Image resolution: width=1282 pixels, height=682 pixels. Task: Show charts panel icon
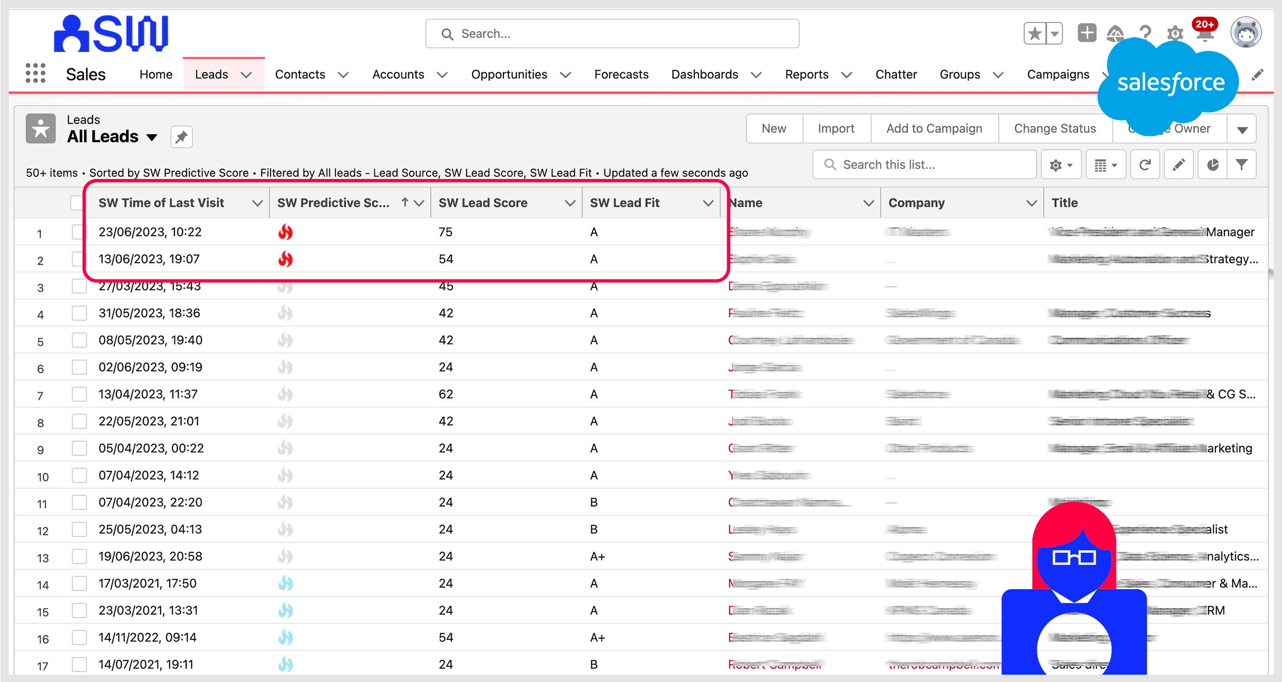pyautogui.click(x=1212, y=165)
